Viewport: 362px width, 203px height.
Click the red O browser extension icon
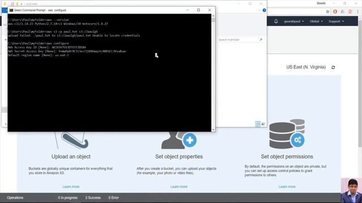pyautogui.click(x=335, y=11)
